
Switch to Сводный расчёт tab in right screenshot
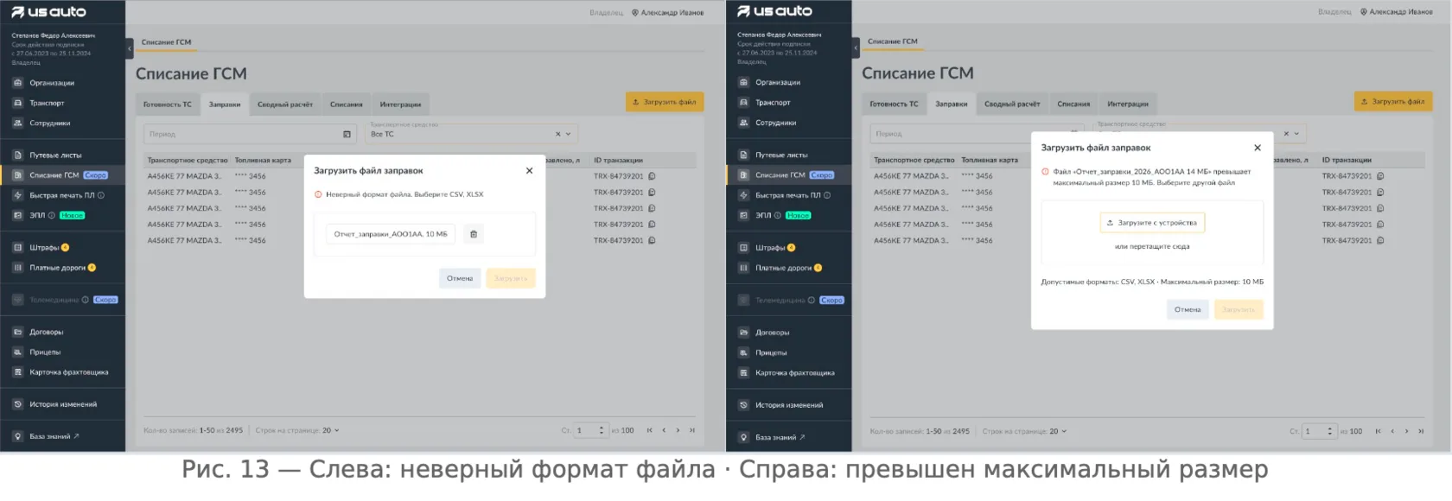click(x=1012, y=104)
